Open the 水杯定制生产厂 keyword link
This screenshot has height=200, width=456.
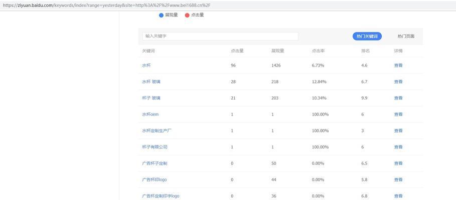(157, 130)
